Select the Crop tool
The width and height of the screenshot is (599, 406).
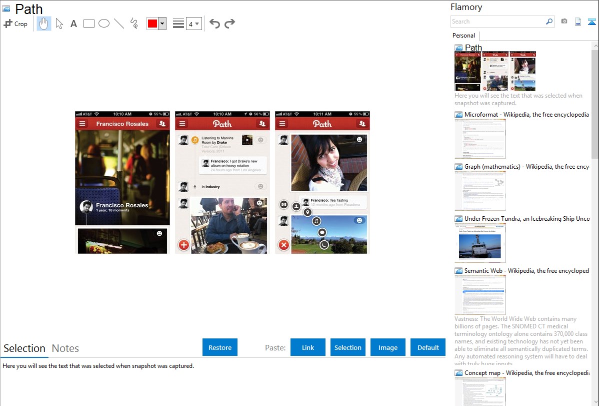point(15,24)
